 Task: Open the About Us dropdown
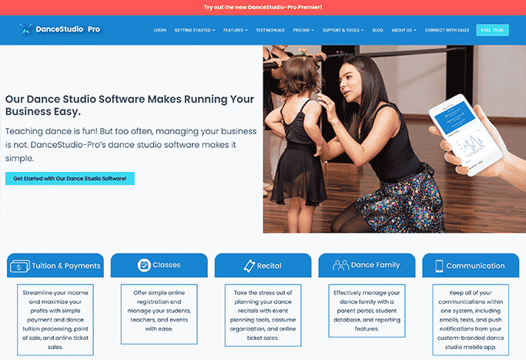(404, 30)
